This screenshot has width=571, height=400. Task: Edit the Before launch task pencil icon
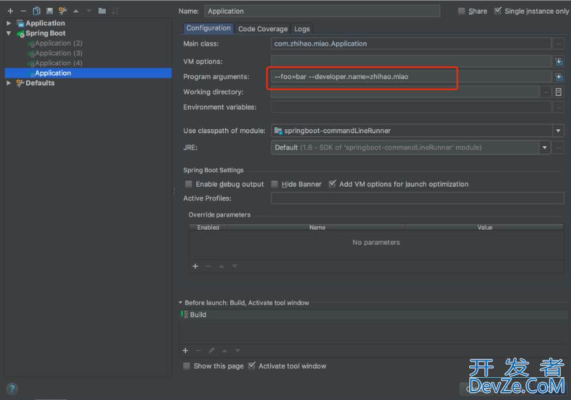[x=211, y=350]
